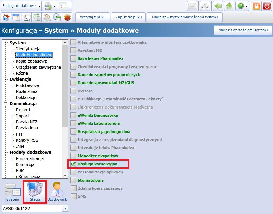Viewport: 273px width, 214px height.
Task: Open APS00061122 station combo box arrow
Action: click(65, 208)
